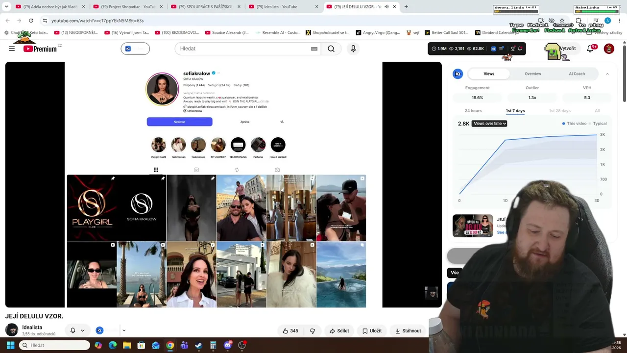Image resolution: width=627 pixels, height=353 pixels.
Task: Share the video with Sdílet
Action: pyautogui.click(x=339, y=331)
